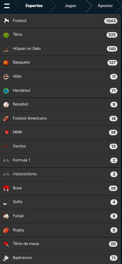Select the Rugby ball icon
This screenshot has height=264, width=122.
[6, 230]
